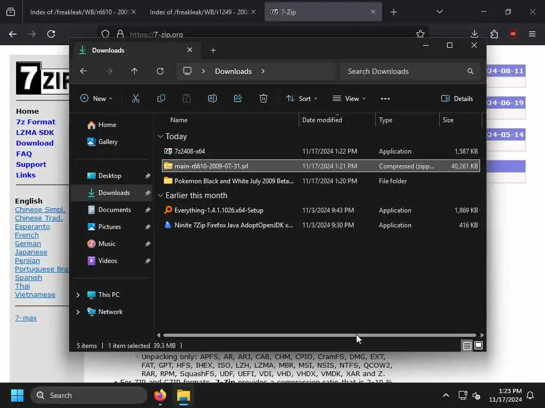
Task: Click the Windows taskbar Search box
Action: [89, 395]
